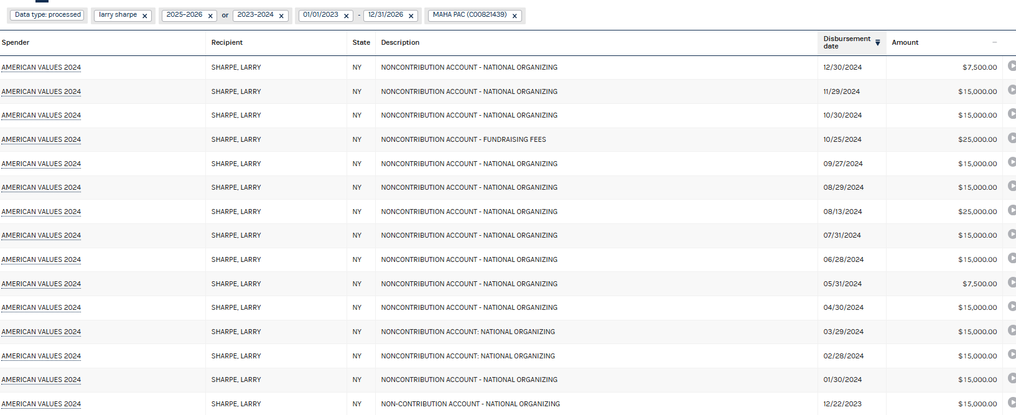Open American Values 2024 link in 08/13/2024 row
Viewport: 1016px width, 415px height.
tap(41, 212)
